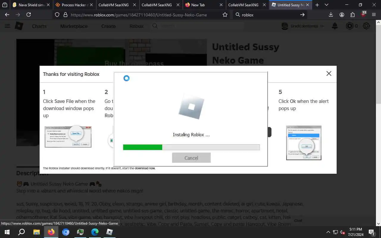
Task: Click the Firefox taskbar icon
Action: pyautogui.click(x=51, y=232)
